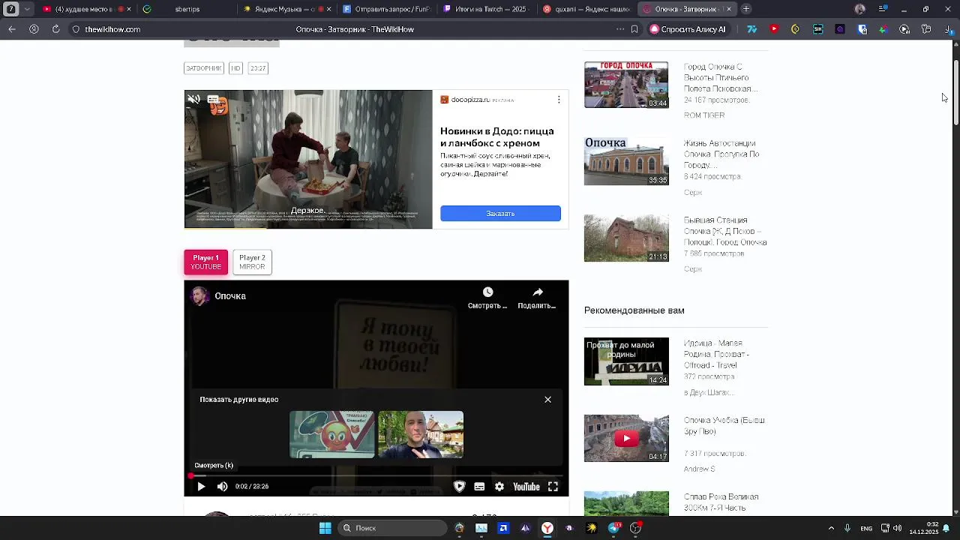
Task: Go back in the browser
Action: click(12, 29)
